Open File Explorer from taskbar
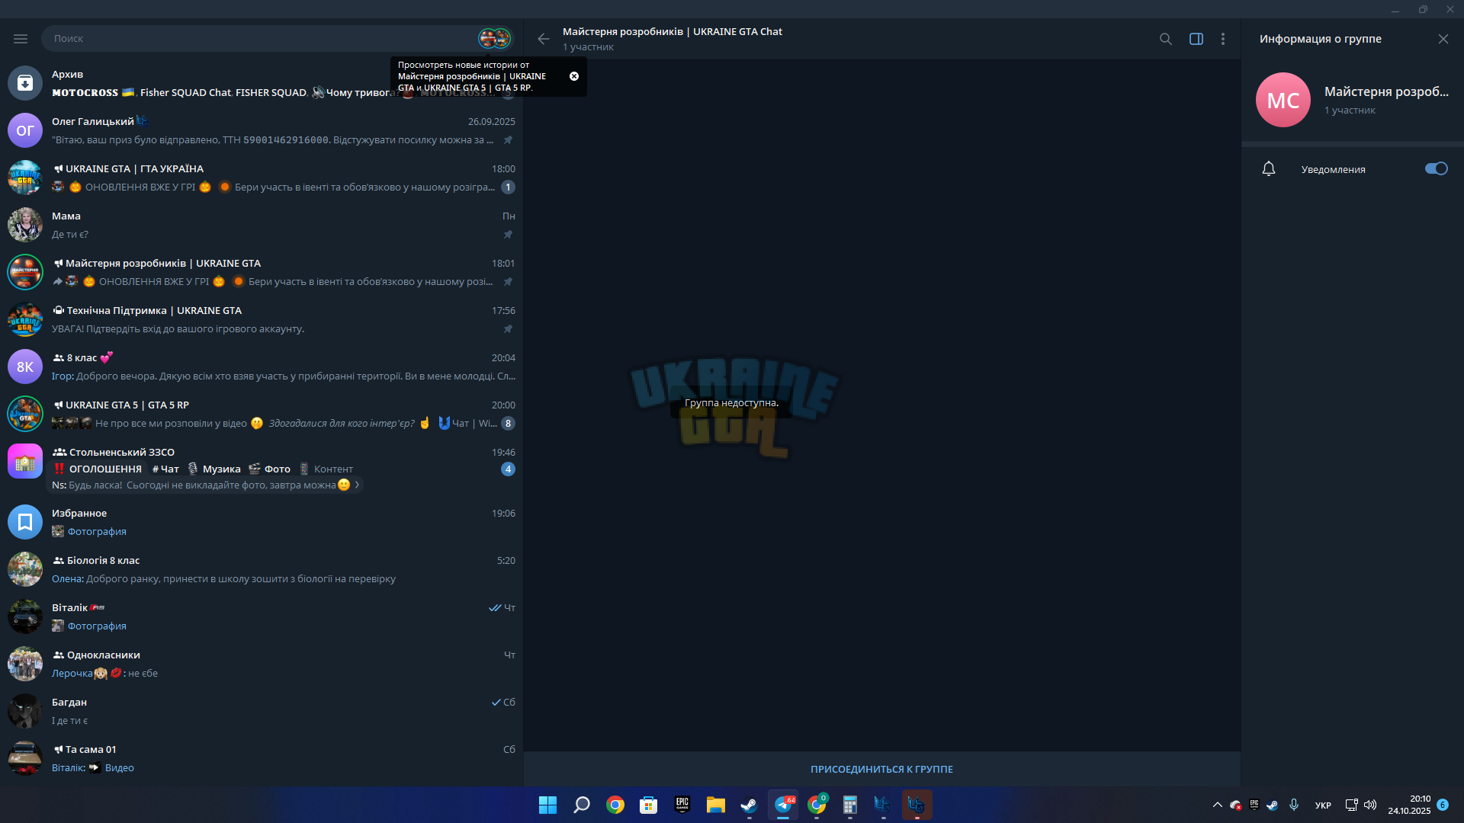This screenshot has width=1464, height=823. (715, 805)
